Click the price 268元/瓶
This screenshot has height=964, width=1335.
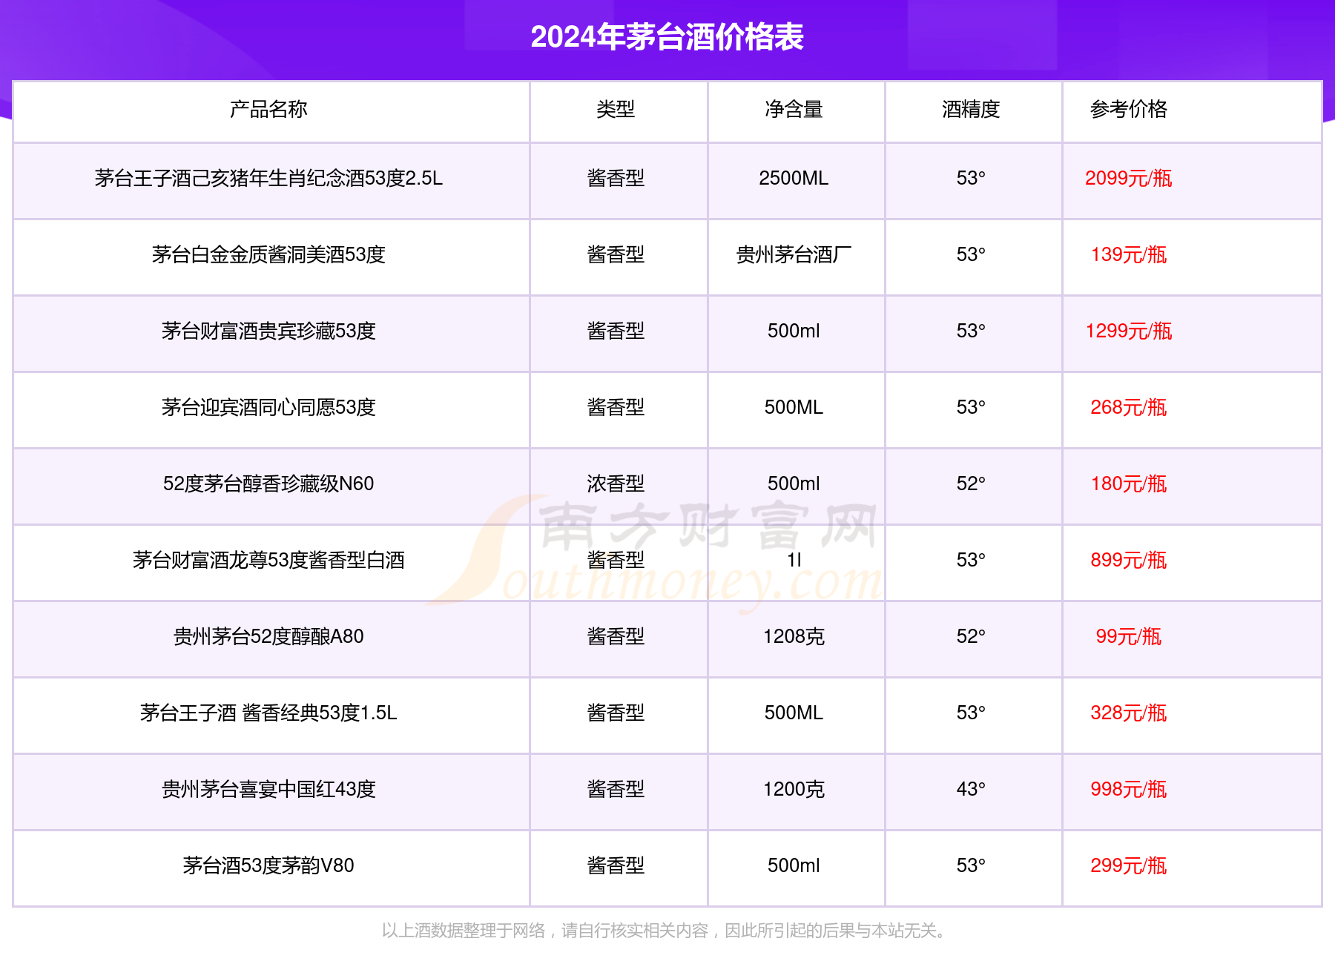click(1128, 408)
